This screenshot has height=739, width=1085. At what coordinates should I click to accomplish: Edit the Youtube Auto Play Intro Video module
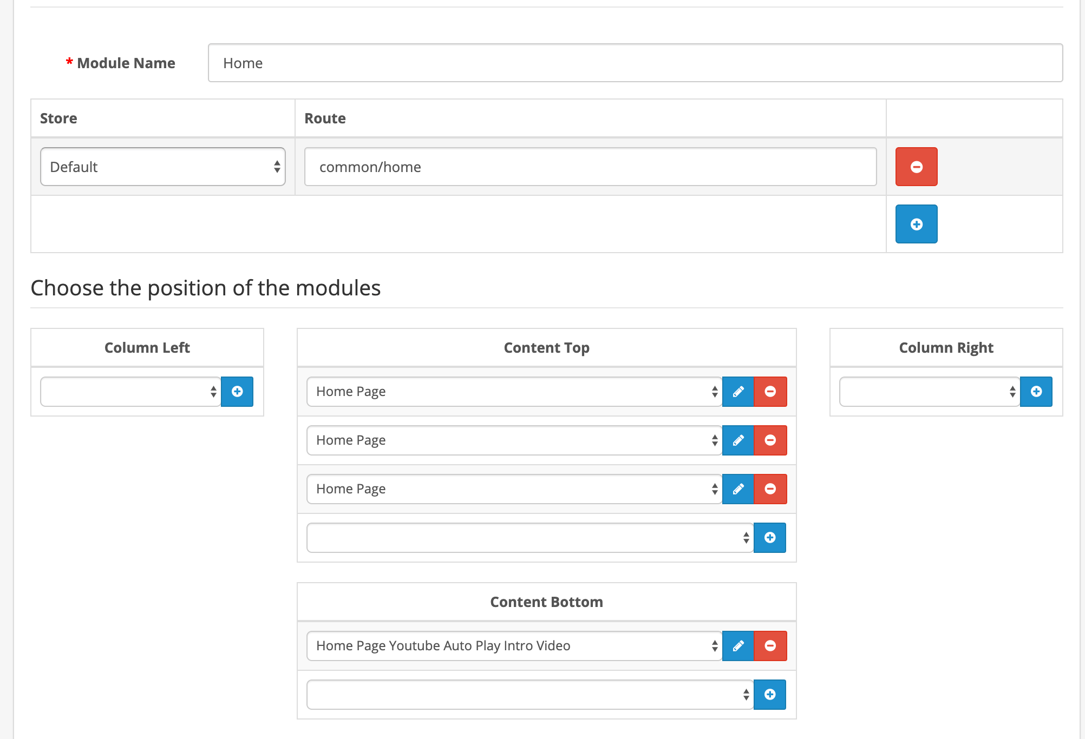point(738,646)
